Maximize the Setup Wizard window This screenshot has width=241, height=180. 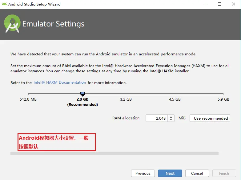(219, 4)
